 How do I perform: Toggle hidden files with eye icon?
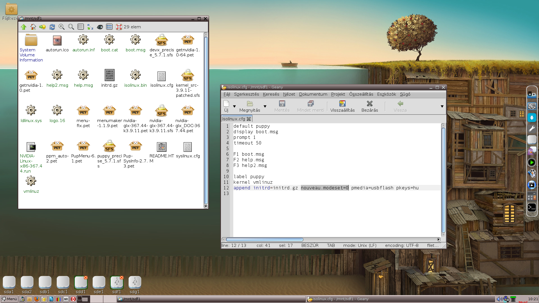point(100,27)
